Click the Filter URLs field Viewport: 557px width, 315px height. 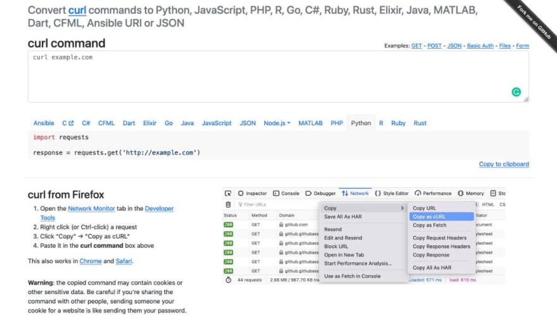pos(277,204)
